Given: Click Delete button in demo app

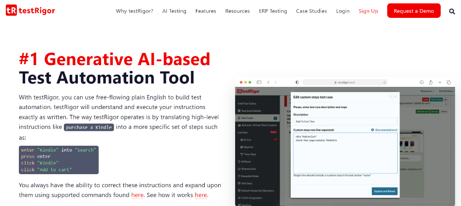Looking at the screenshot, I should click(444, 111).
